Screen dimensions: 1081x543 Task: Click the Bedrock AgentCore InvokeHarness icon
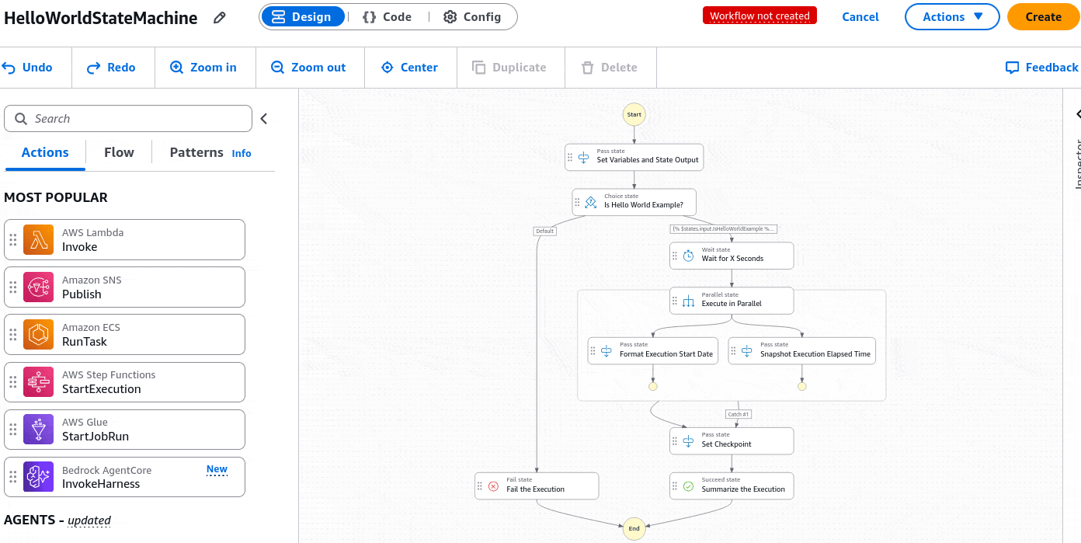point(38,477)
